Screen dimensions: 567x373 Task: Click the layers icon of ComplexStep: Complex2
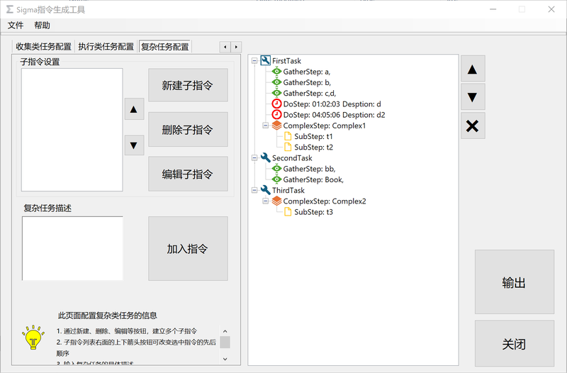point(276,201)
